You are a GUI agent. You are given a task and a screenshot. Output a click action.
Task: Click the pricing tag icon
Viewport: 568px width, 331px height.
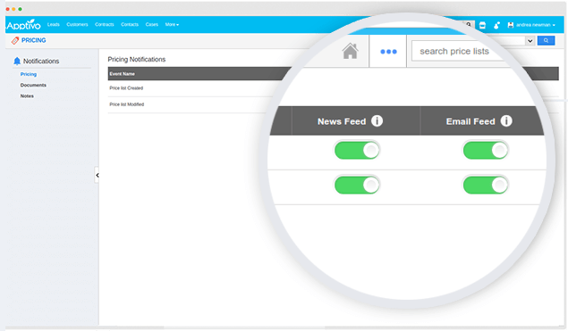15,40
